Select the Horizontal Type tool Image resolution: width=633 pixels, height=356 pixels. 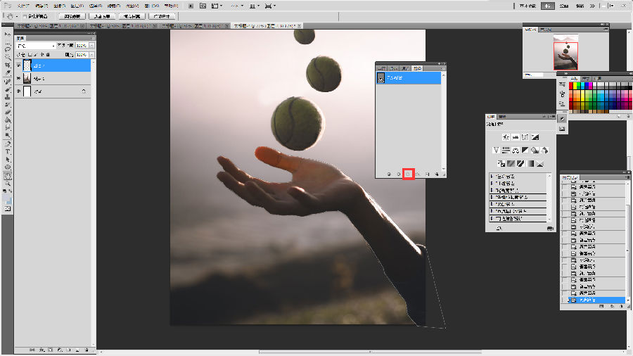click(8, 151)
